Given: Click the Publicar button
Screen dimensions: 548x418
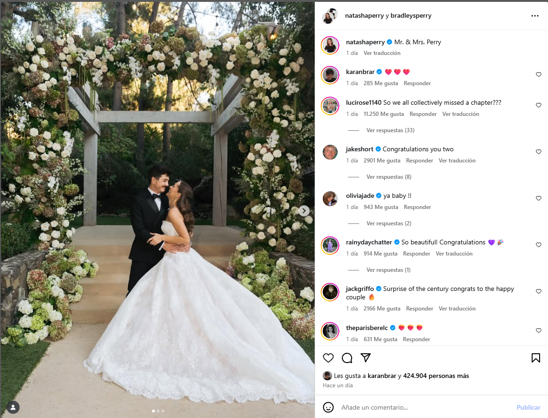Looking at the screenshot, I should (528, 407).
